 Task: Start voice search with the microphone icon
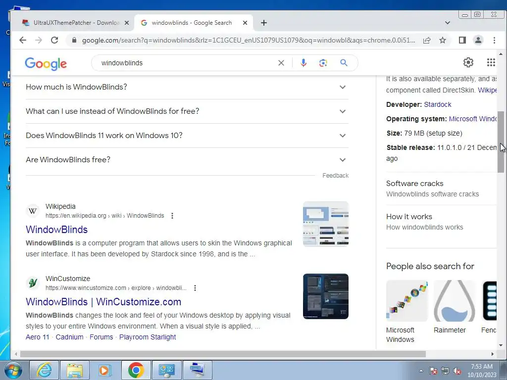point(304,63)
